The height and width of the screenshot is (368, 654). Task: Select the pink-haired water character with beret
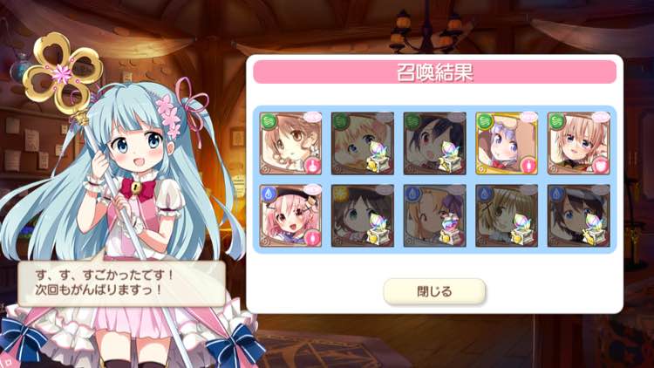coord(290,215)
